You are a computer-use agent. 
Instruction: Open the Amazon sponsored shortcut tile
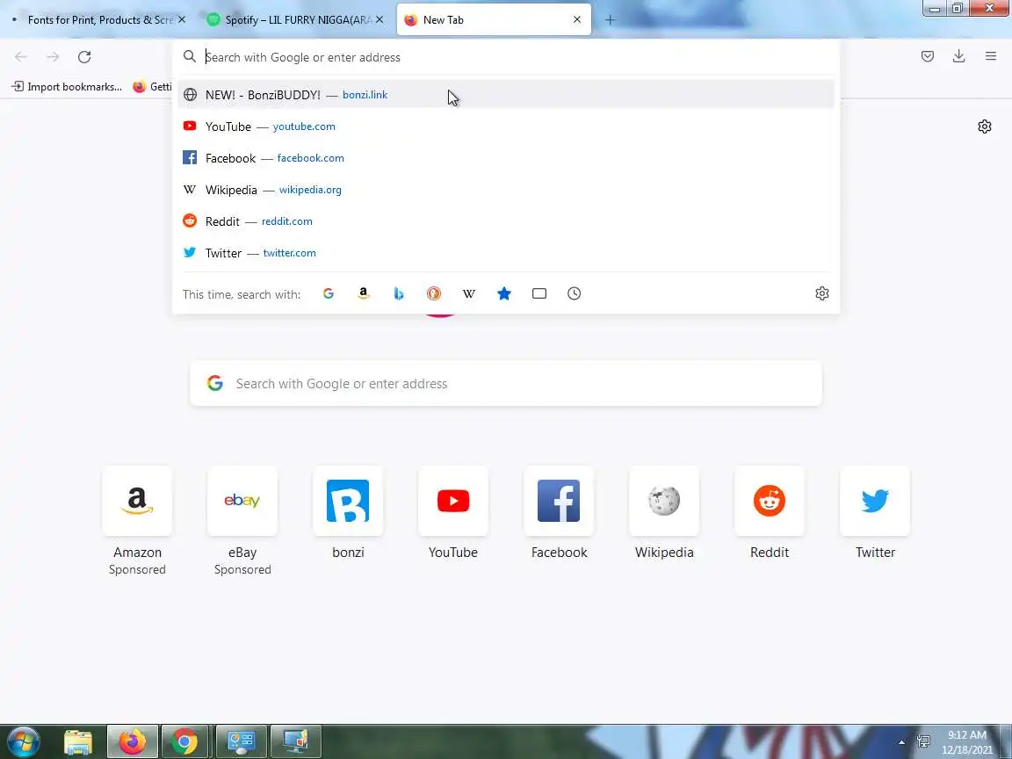coord(137,501)
